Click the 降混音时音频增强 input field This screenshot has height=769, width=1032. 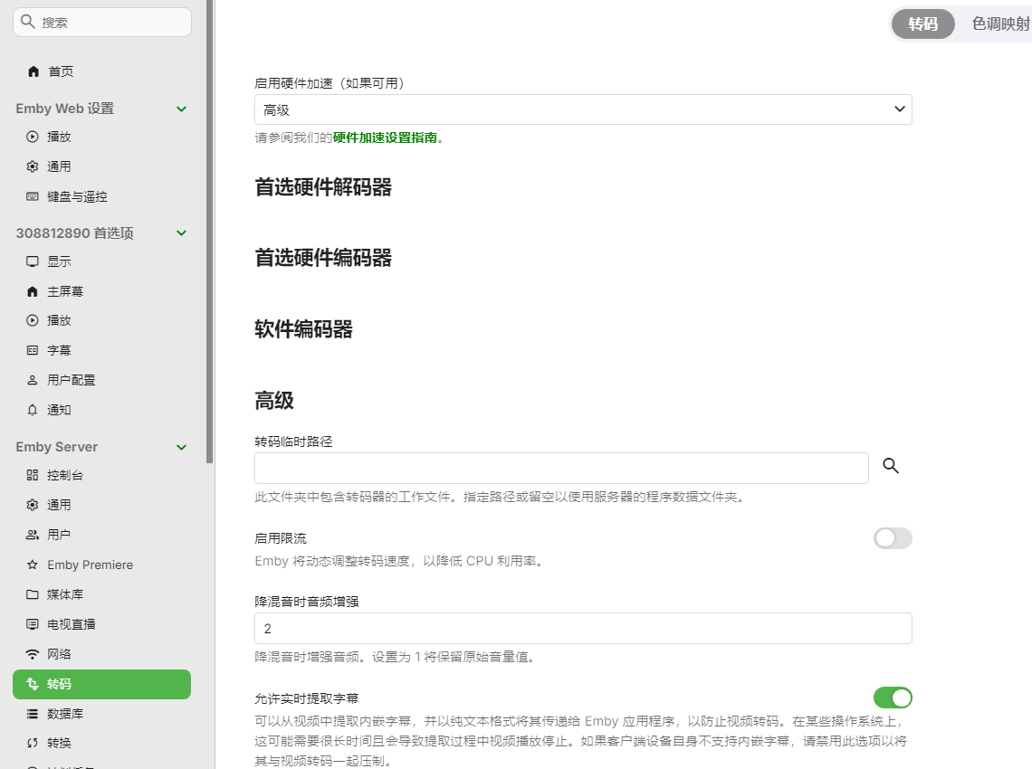[x=583, y=628]
